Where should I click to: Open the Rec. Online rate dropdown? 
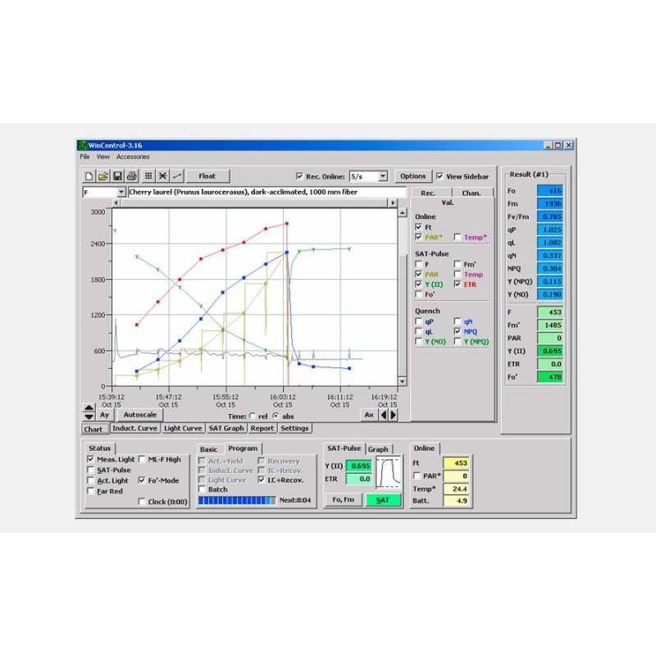[x=382, y=176]
